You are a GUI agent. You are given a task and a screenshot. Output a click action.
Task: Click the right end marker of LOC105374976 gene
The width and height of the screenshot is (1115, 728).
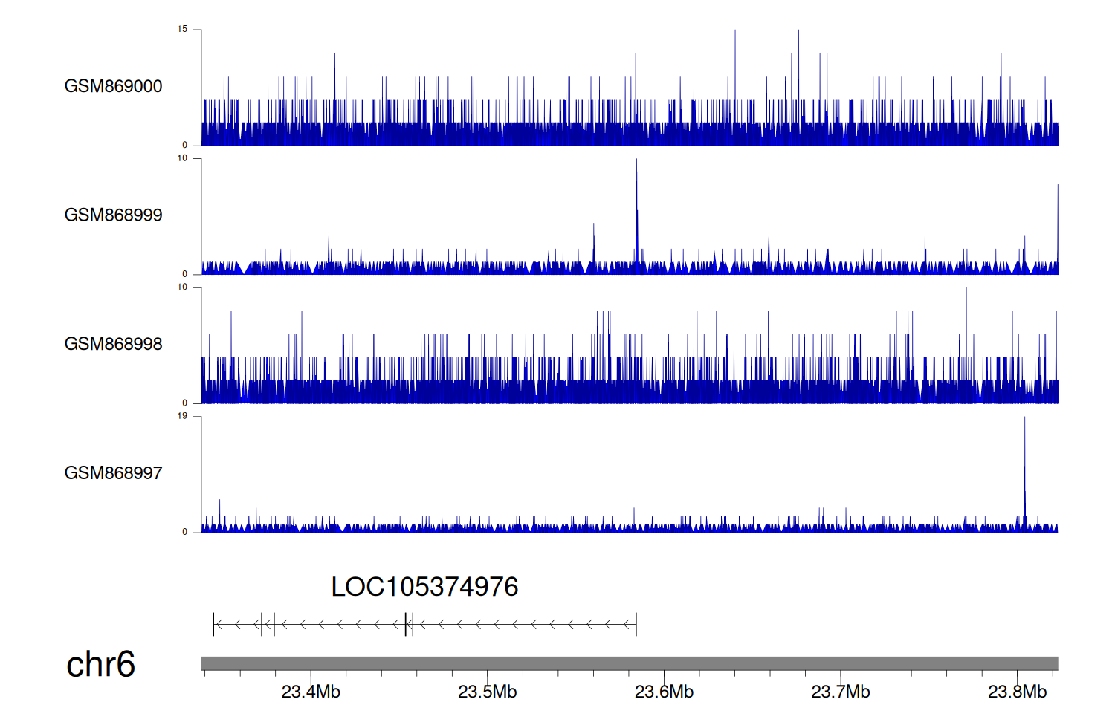click(x=636, y=625)
